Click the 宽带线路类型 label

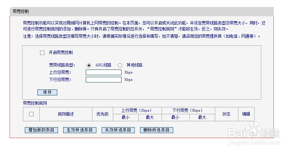click(x=62, y=65)
